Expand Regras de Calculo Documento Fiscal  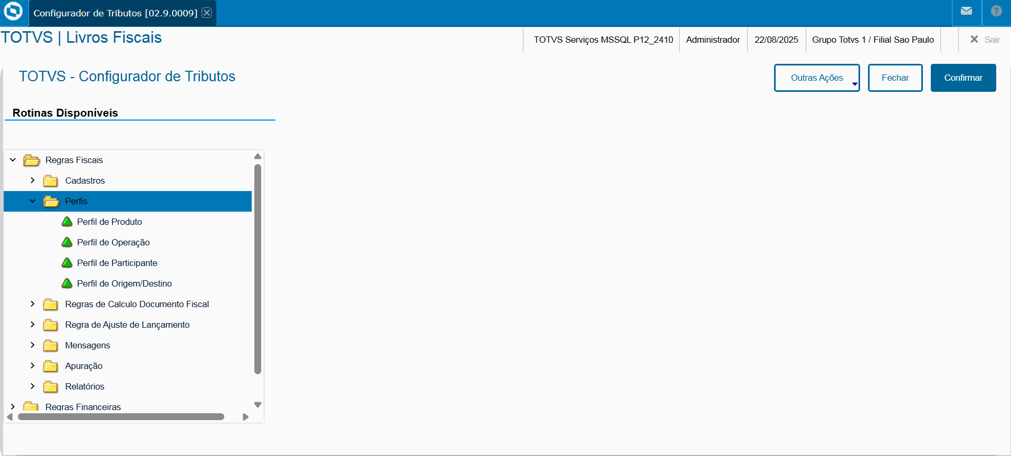(x=33, y=304)
